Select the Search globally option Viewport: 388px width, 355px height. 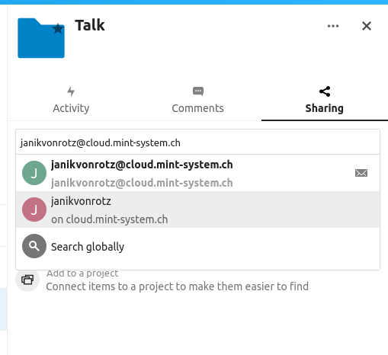pos(197,246)
